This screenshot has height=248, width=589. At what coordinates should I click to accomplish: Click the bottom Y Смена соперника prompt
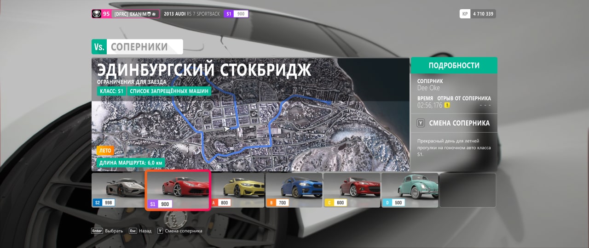(x=179, y=231)
